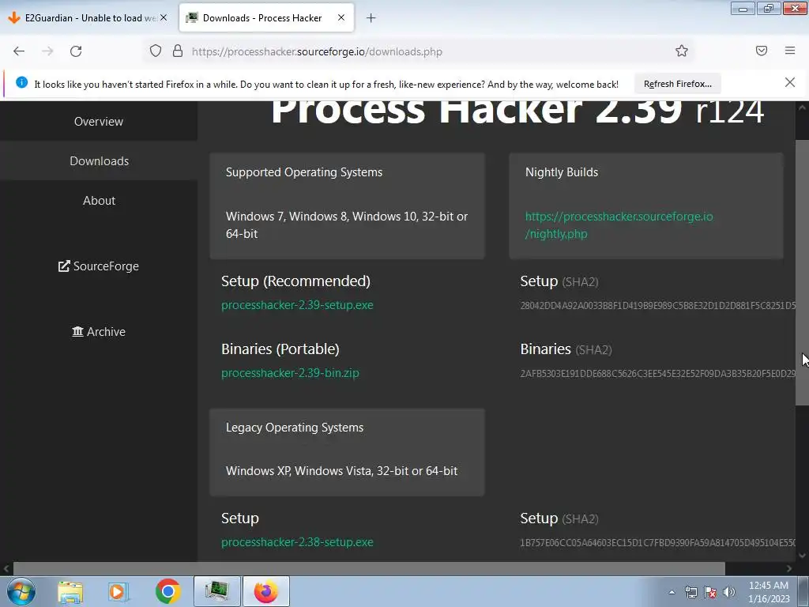Image resolution: width=809 pixels, height=607 pixels.
Task: Launch Windows Media Player from taskbar
Action: click(x=119, y=592)
